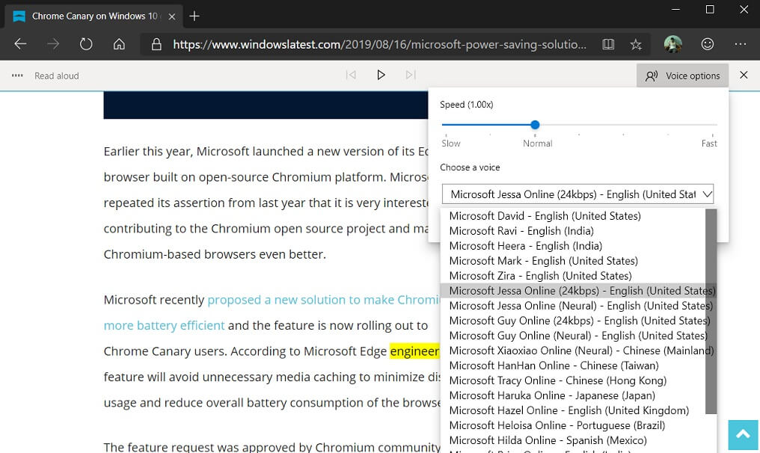This screenshot has width=760, height=453.
Task: Select Microsoft David - English voice
Action: 544,215
